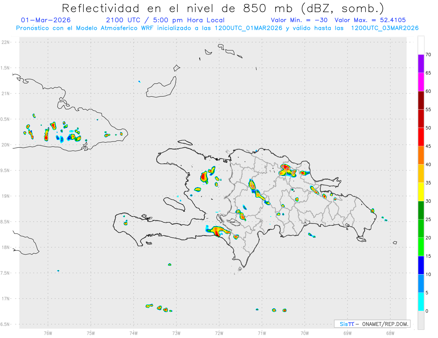This screenshot has width=438, height=338.
Task: Click the magenta 60–65 dBZ colorbar segment
Action: pos(421,82)
